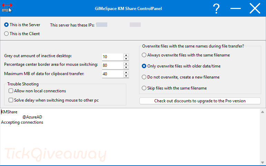
Task: Decrease maximum MB for clipboard transfer
Action: [126, 76]
